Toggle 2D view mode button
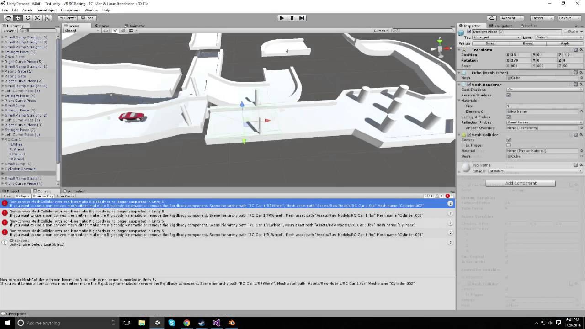The height and width of the screenshot is (329, 585). click(106, 31)
